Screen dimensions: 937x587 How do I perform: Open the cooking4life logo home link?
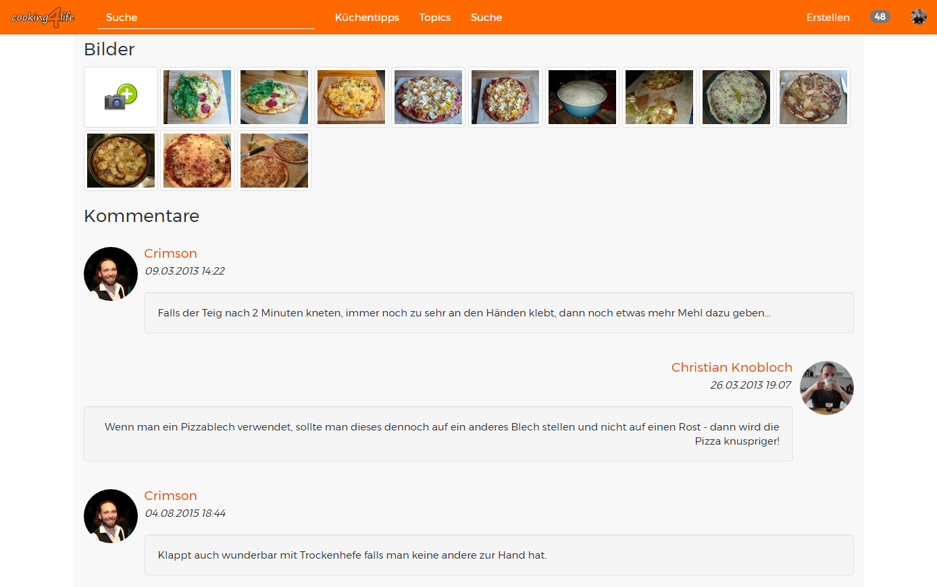coord(43,17)
